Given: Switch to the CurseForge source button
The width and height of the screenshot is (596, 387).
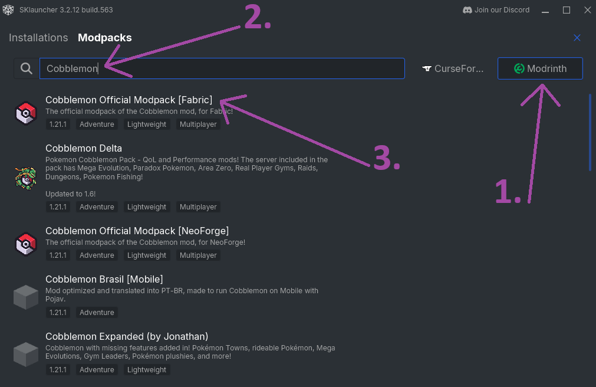Looking at the screenshot, I should tap(453, 68).
